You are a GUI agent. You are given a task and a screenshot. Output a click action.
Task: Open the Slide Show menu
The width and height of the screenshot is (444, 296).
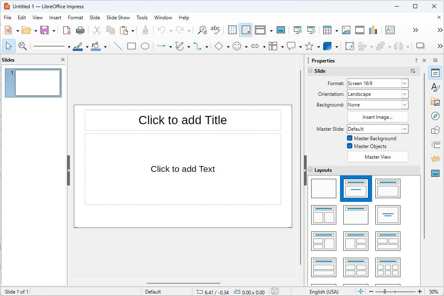[118, 18]
